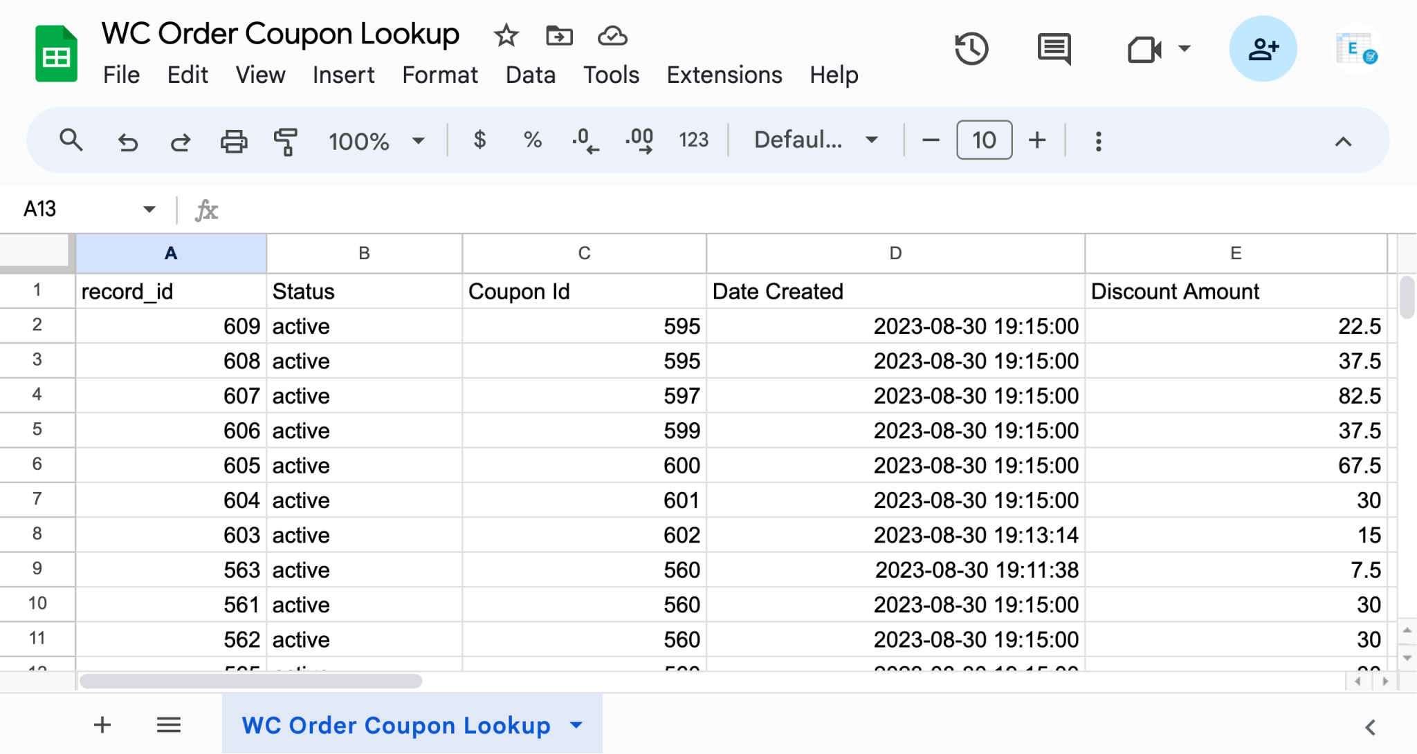Print the spreadsheet
Screen dimensions: 1417x754
[233, 140]
